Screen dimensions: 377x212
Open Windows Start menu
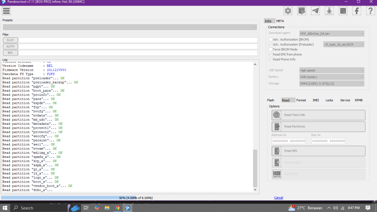point(5,208)
